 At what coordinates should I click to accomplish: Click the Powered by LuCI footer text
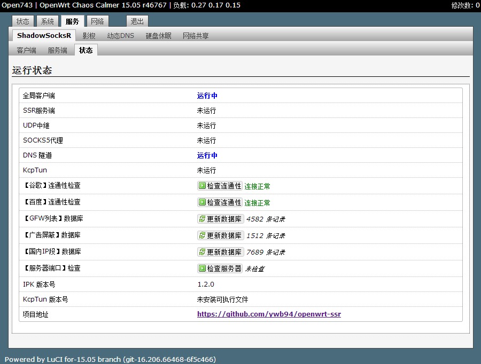(x=110, y=359)
